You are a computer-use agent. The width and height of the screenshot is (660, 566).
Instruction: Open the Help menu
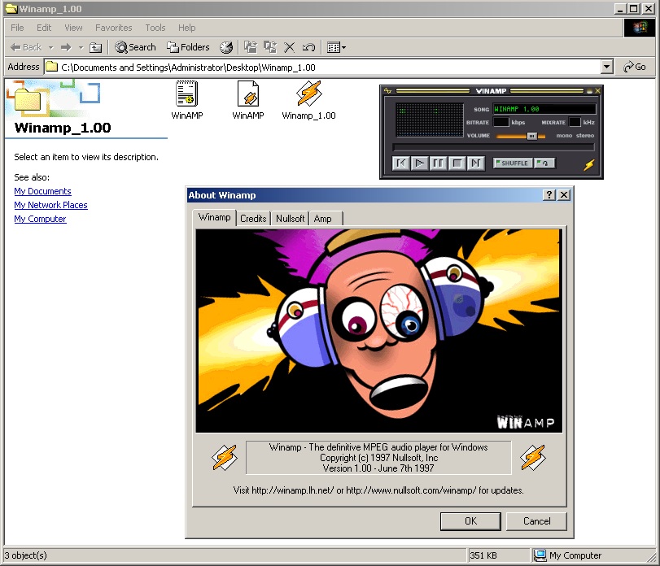(x=187, y=28)
